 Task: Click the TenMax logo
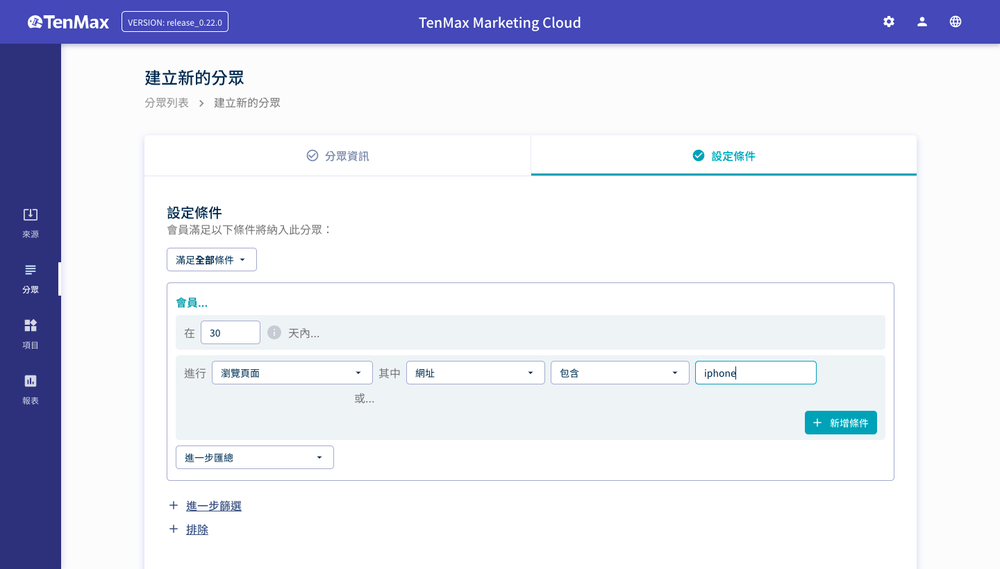point(69,22)
